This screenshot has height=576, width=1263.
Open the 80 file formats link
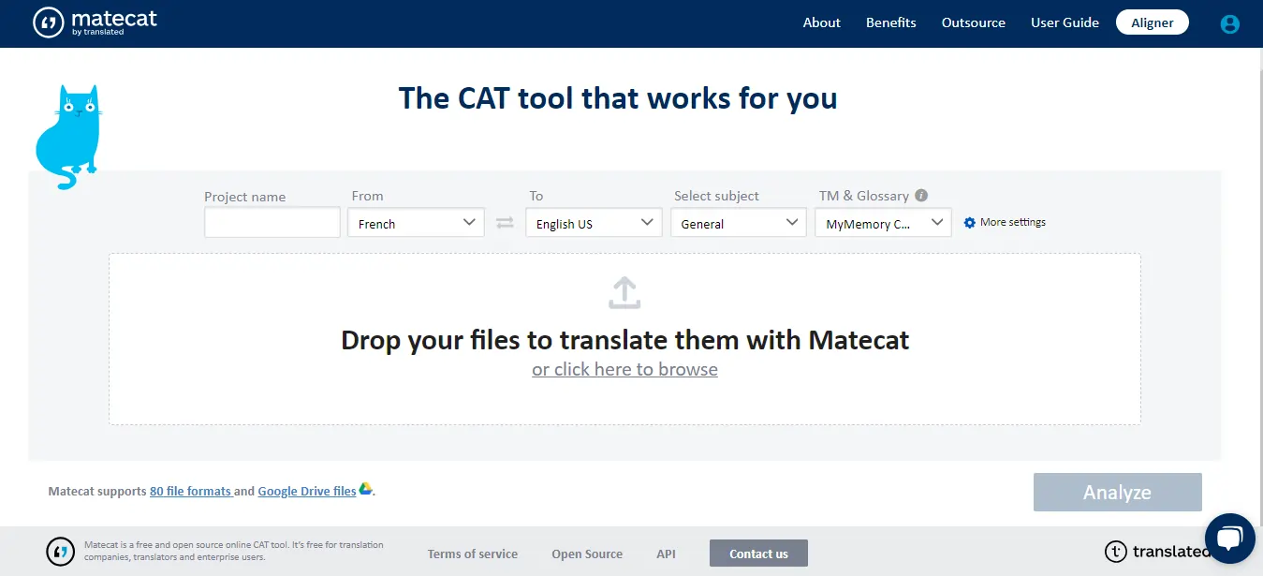point(190,490)
